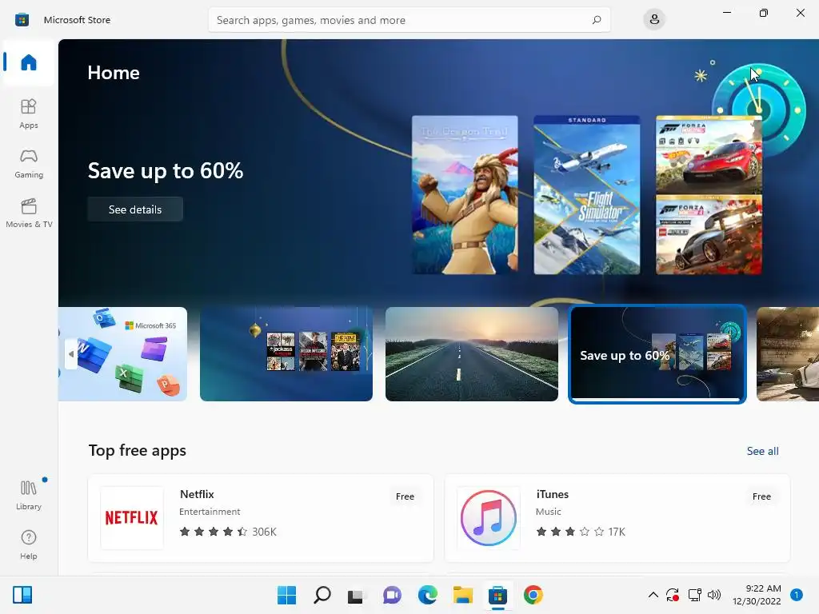Click the Free button for iTunes
Image resolution: width=819 pixels, height=614 pixels.
click(761, 496)
